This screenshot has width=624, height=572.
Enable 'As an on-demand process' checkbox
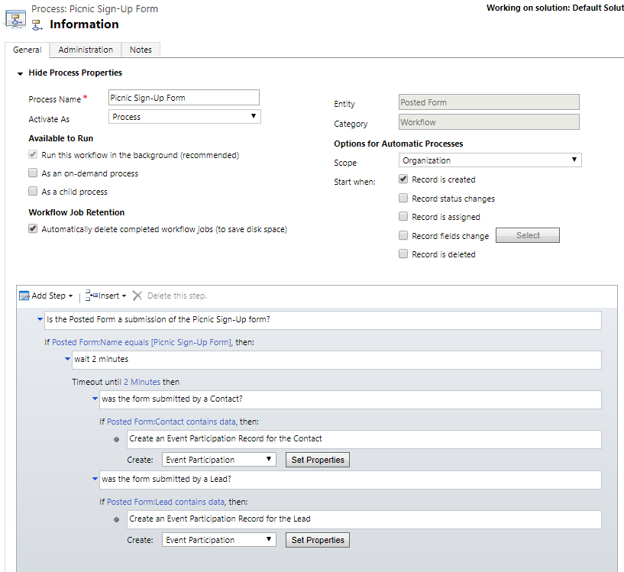[33, 173]
